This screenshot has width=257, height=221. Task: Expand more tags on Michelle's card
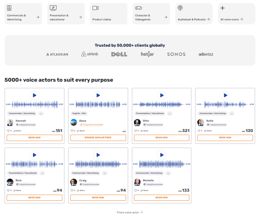168,173
